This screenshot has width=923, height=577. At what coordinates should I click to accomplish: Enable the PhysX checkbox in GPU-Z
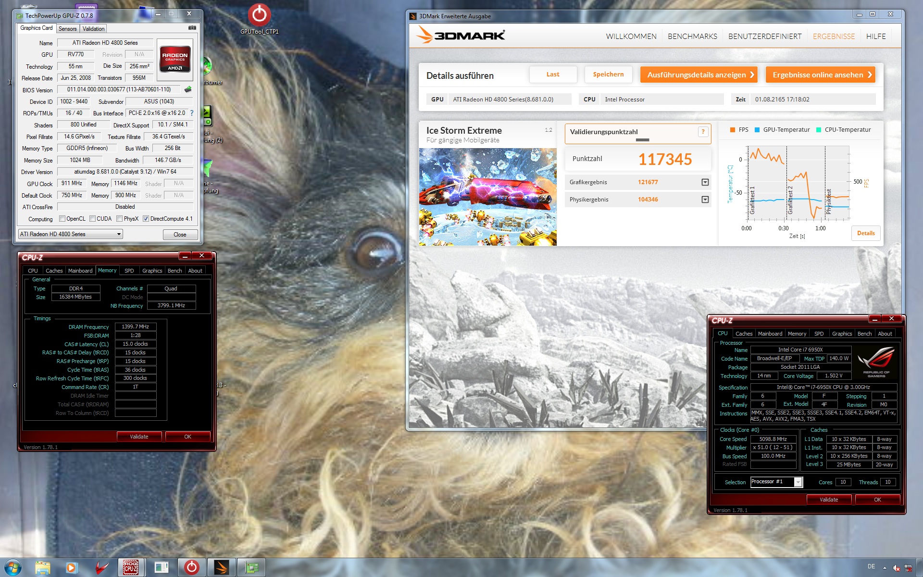(120, 219)
